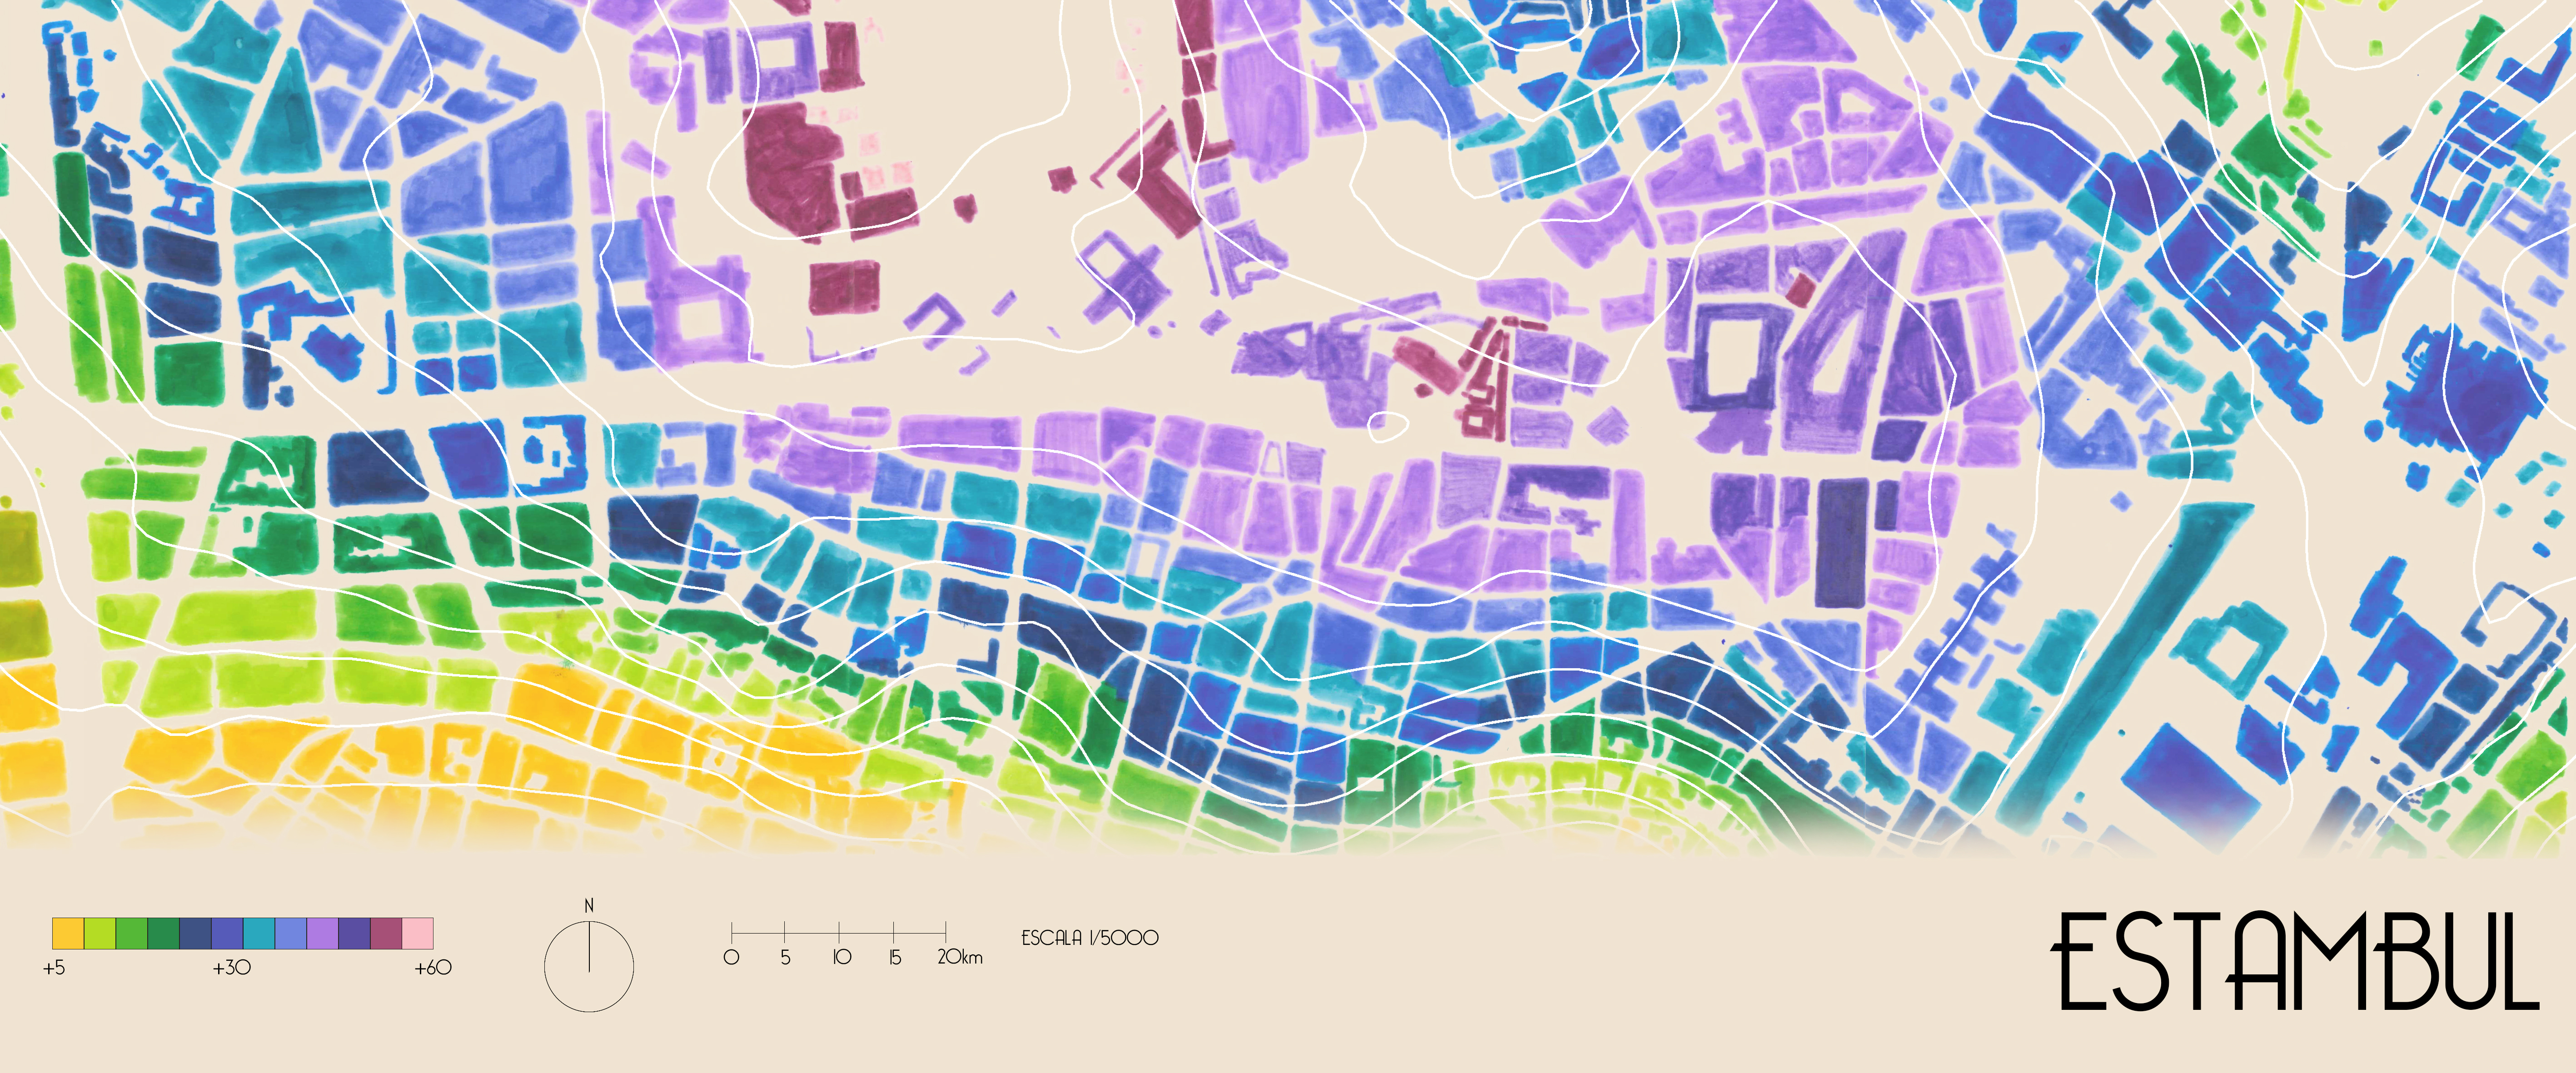2576x1073 pixels.
Task: Click the ESCALA 1/5000 text
Action: pos(1090,938)
